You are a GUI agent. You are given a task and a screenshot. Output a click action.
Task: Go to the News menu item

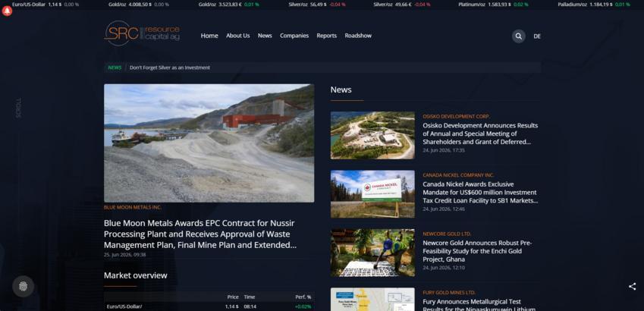(265, 36)
